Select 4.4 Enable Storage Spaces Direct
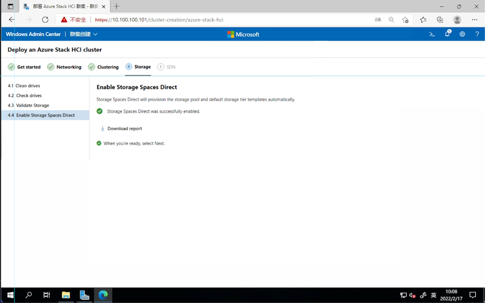 click(x=45, y=115)
